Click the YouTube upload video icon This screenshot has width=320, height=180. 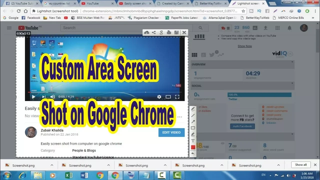[266, 28]
